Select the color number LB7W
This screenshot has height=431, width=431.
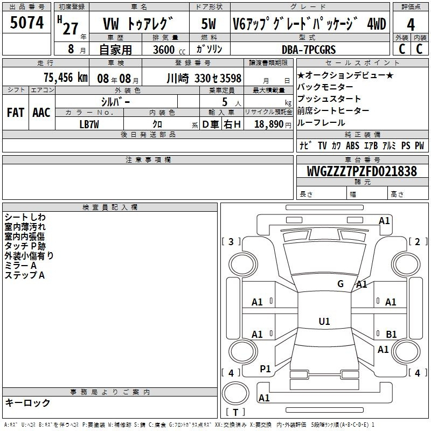pos(89,124)
